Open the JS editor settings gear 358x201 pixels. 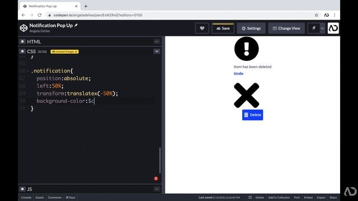22,189
